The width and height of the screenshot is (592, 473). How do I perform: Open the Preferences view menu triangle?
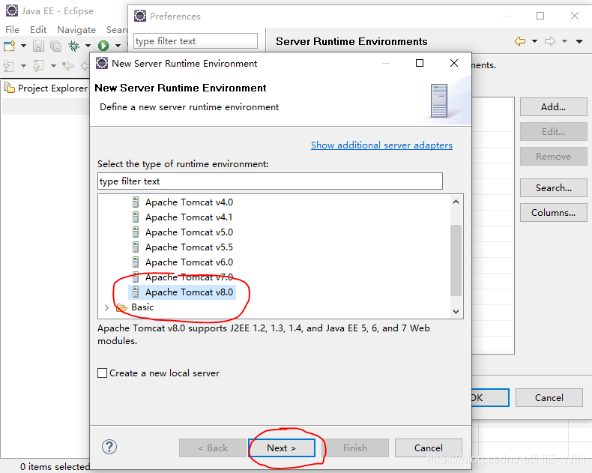point(579,41)
